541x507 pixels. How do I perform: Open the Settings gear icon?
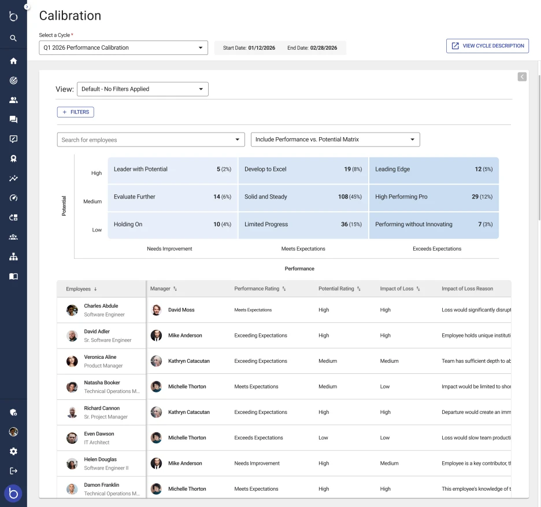pos(13,451)
